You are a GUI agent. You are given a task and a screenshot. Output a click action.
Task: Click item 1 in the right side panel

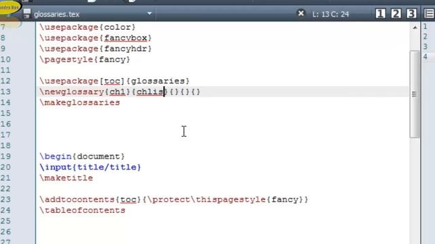coord(425,26)
